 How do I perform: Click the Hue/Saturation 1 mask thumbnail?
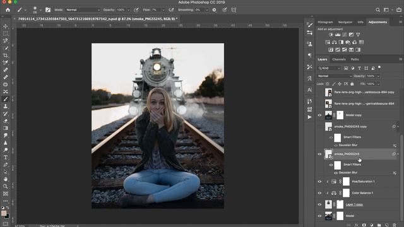(346, 182)
